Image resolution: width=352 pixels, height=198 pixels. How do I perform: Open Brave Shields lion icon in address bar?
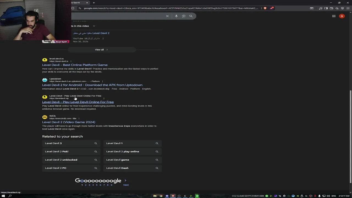[265, 8]
